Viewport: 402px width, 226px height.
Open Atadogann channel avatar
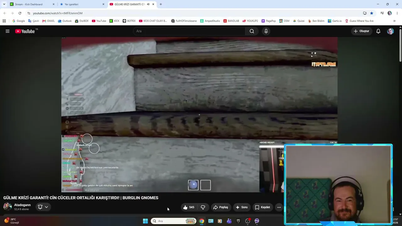8,207
